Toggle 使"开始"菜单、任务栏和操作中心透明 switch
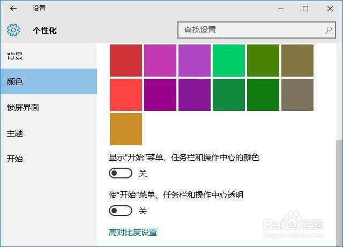343x247 pixels. pos(121,211)
